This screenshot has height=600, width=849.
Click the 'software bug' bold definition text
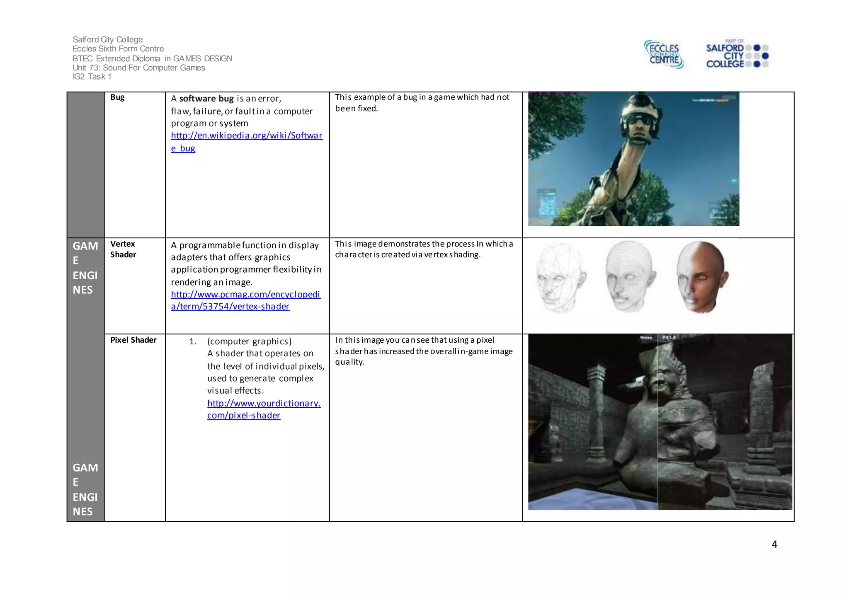pos(206,99)
